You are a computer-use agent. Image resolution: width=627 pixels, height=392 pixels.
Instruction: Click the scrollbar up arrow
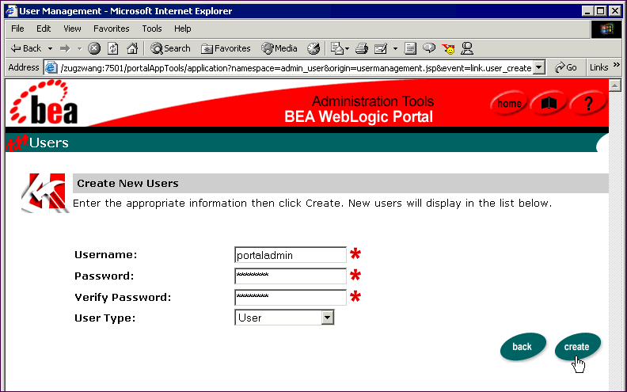[614, 86]
